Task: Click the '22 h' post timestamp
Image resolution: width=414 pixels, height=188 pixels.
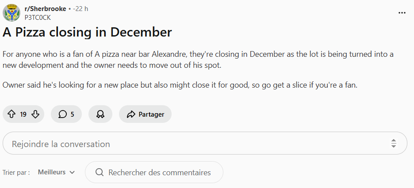Action: 81,9
